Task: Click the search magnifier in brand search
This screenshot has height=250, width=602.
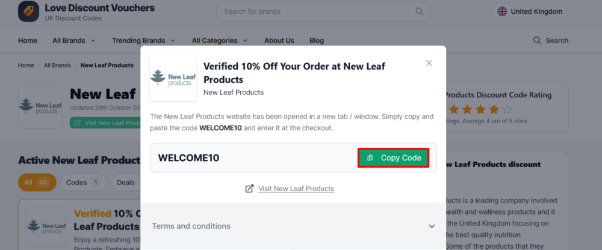Action: point(419,11)
